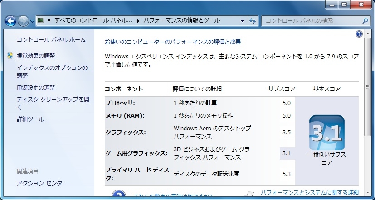Image resolution: width=375 pixels, height=200 pixels.
Task: Open the address bar history dropdown arrow
Action: (x=243, y=21)
